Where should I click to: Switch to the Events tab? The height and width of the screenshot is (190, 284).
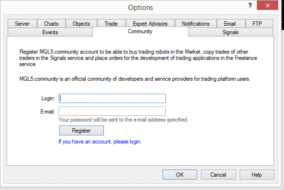50,32
